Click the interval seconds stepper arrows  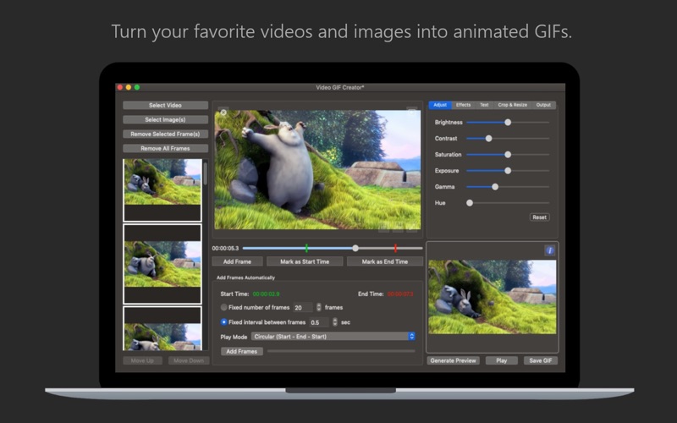click(334, 322)
